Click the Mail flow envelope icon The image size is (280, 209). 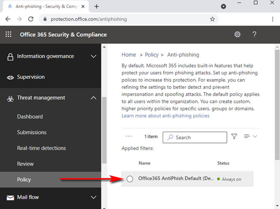point(10,198)
